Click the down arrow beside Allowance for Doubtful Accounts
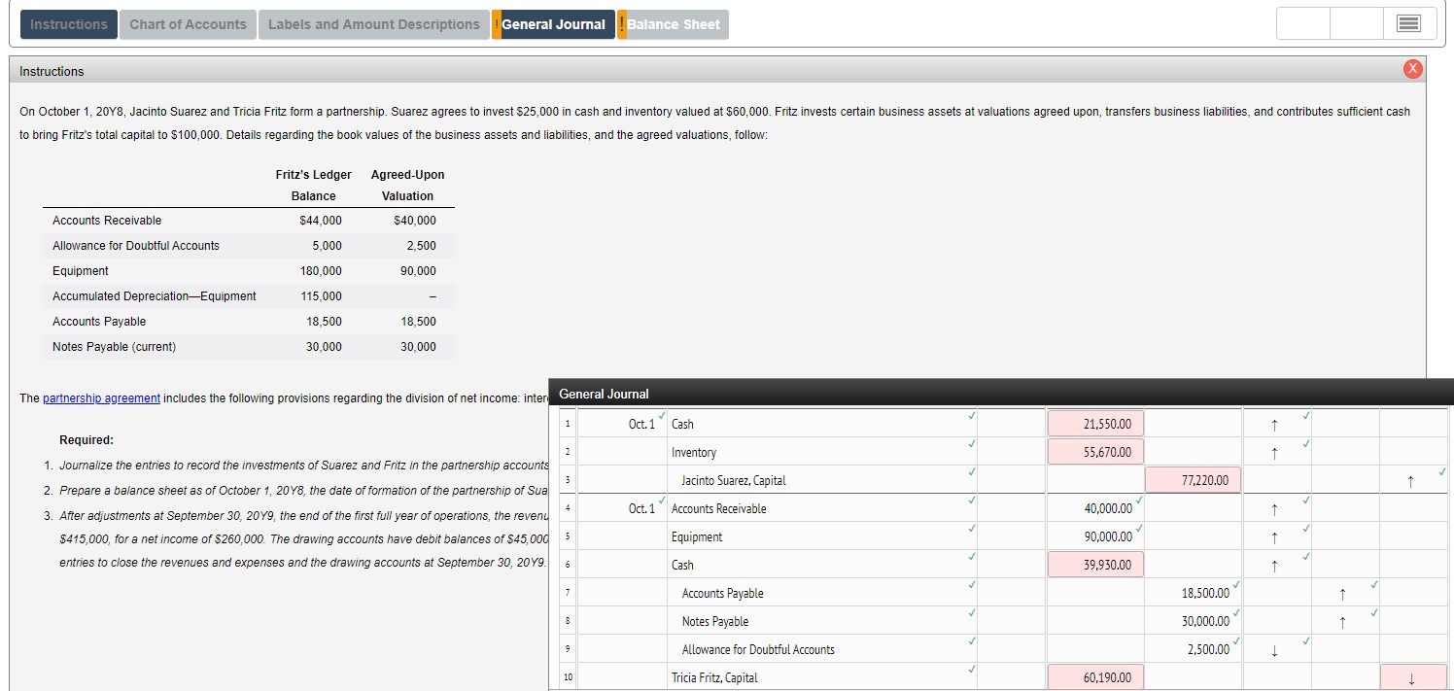1454x691 pixels. 1276,649
